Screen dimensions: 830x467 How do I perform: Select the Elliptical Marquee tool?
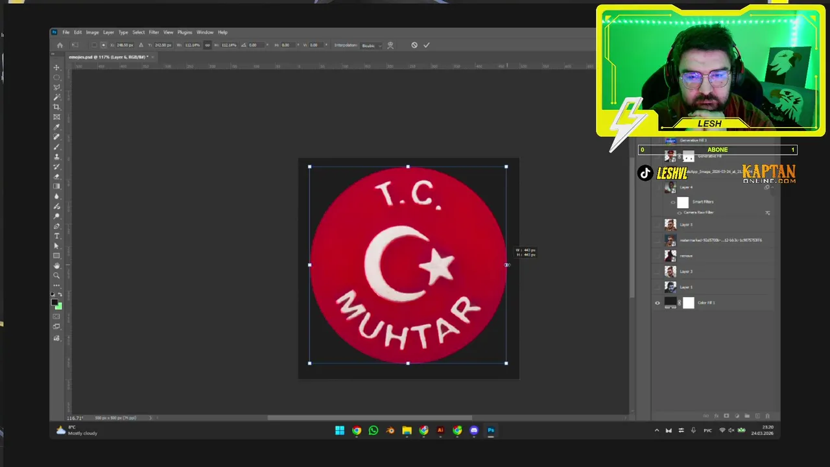56,77
